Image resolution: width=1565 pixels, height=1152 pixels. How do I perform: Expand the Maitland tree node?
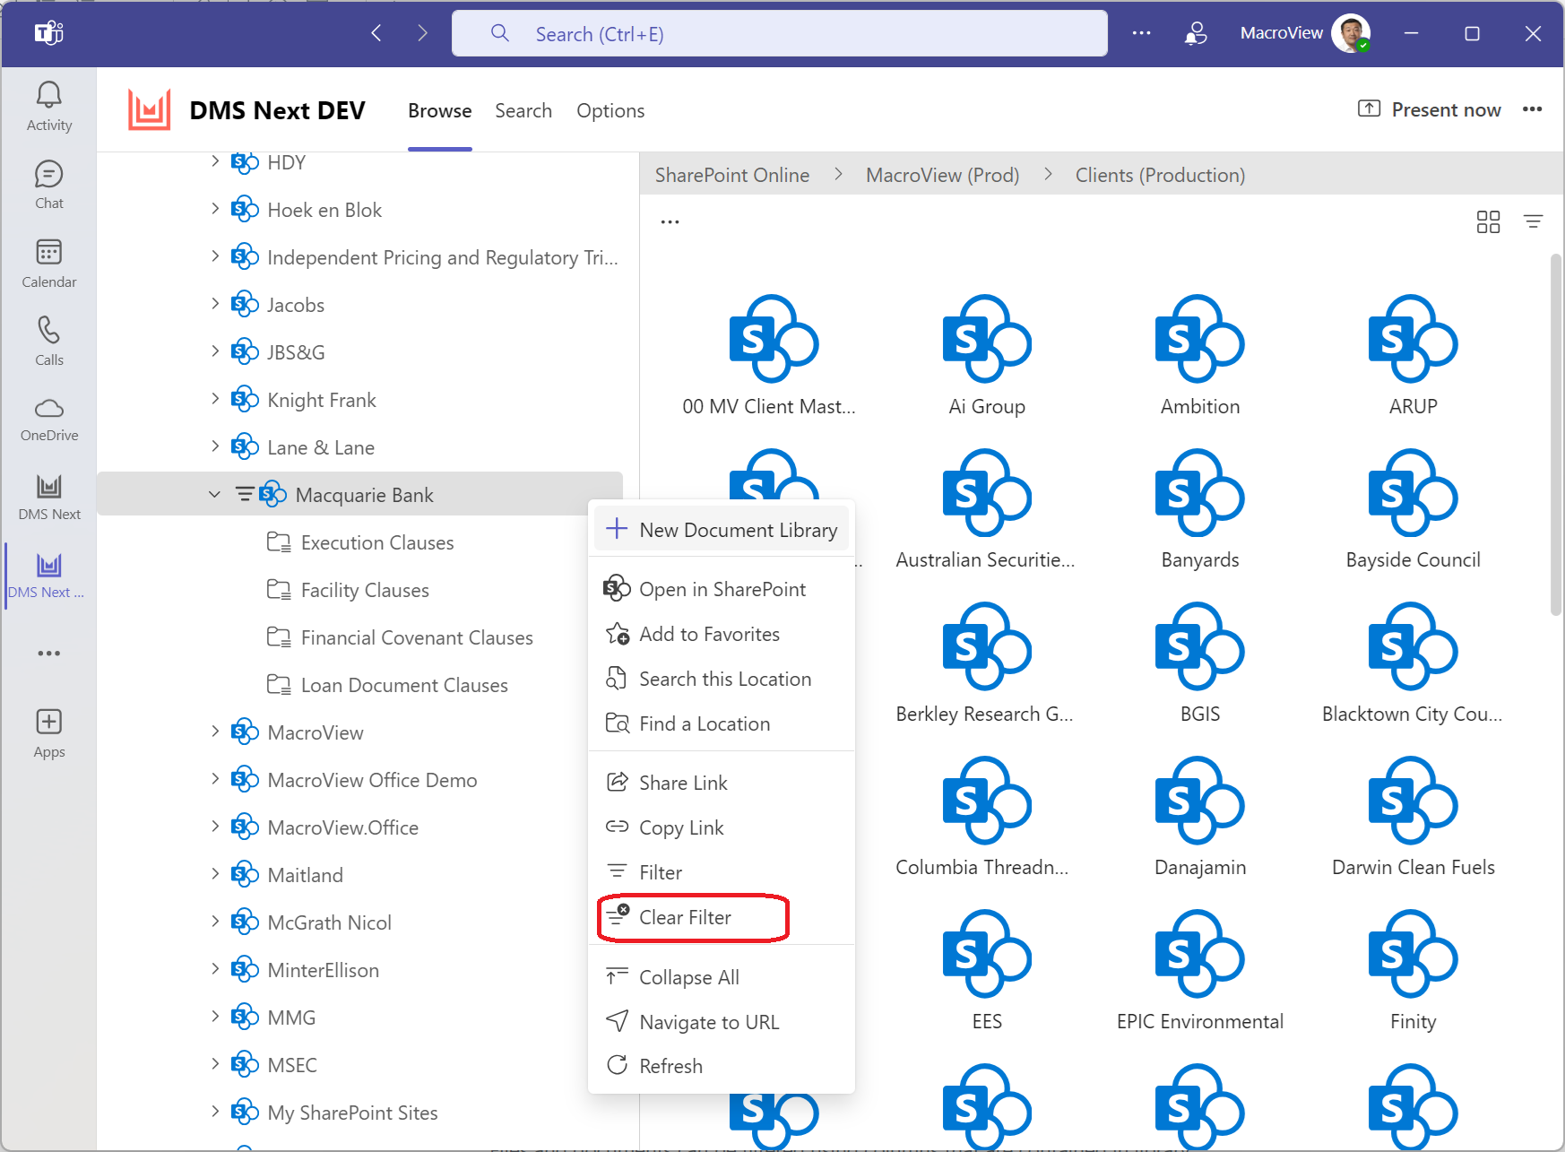pos(215,874)
